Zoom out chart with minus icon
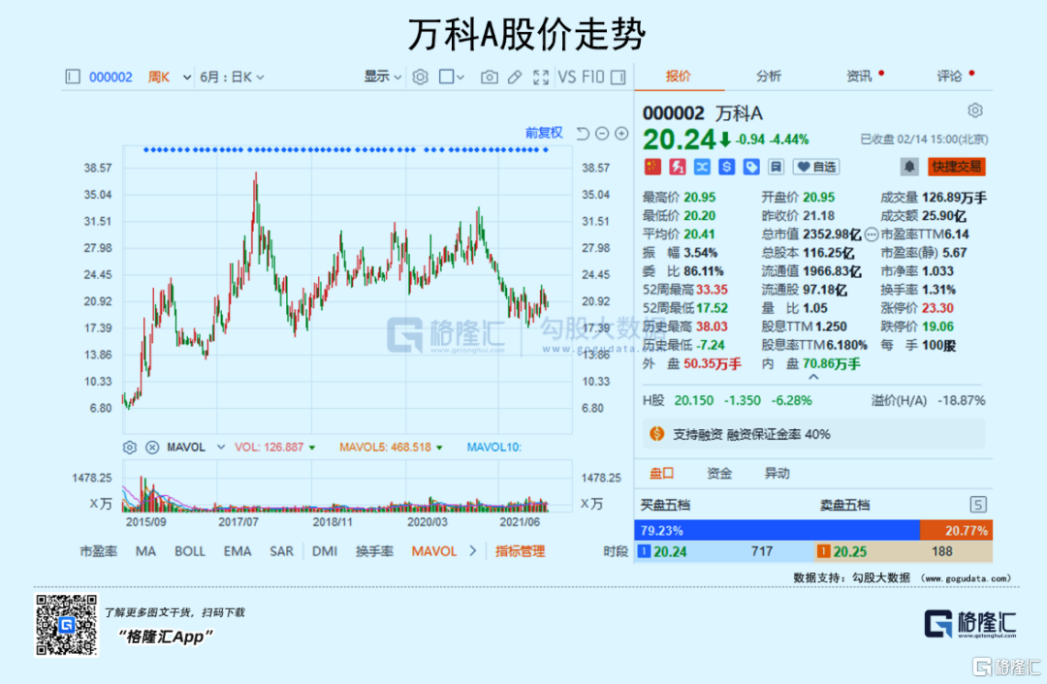The image size is (1047, 684). click(x=602, y=134)
